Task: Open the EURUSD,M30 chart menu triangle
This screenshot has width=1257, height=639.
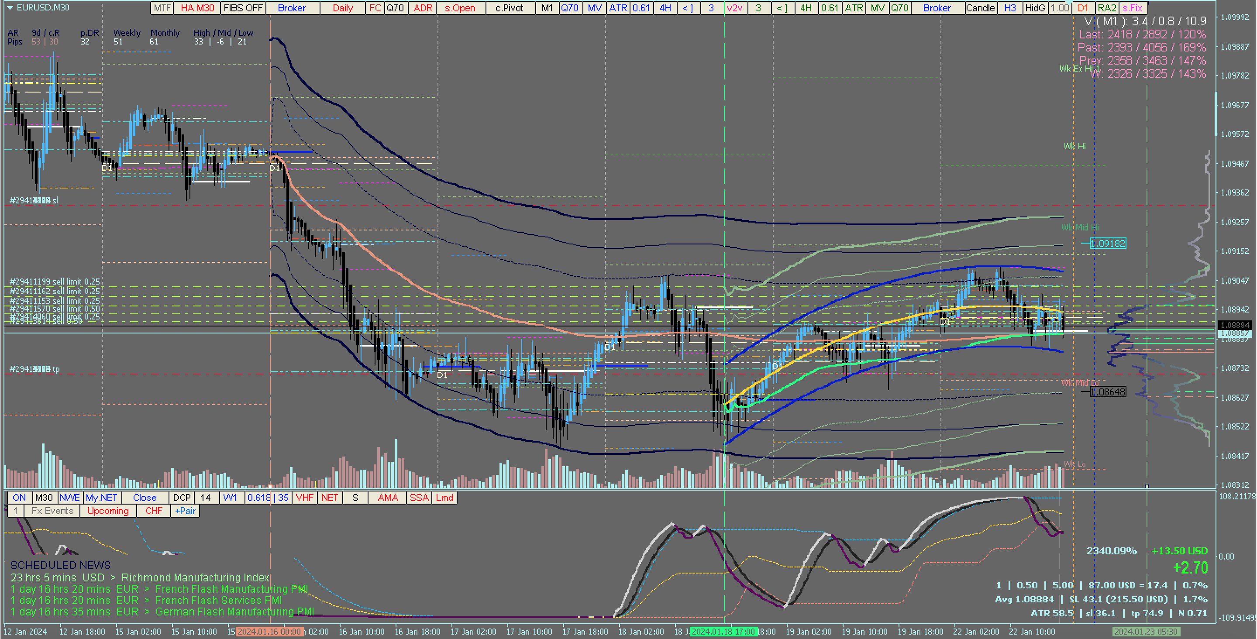Action: 10,8
